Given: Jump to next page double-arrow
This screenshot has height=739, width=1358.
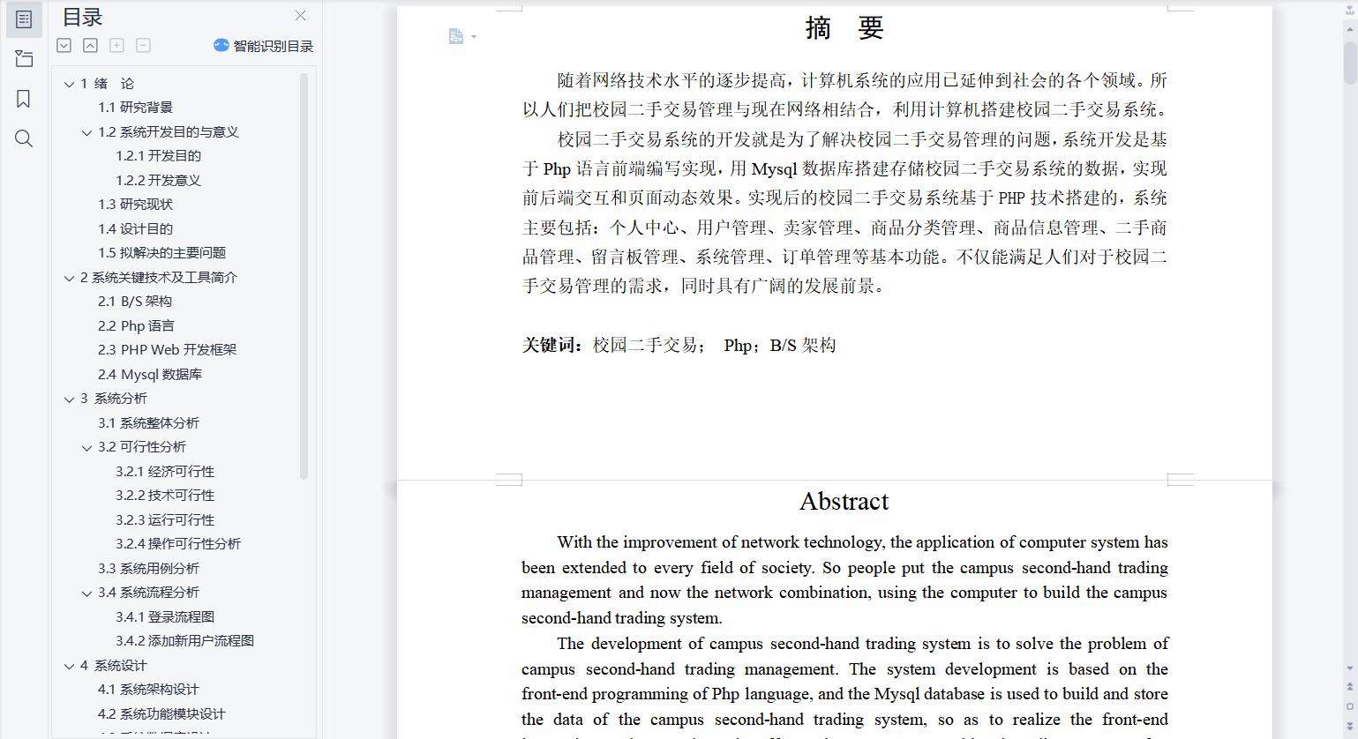Looking at the screenshot, I should click(1350, 725).
